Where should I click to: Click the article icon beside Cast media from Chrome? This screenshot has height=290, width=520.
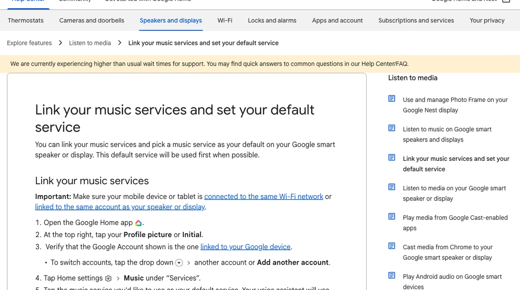(x=392, y=246)
